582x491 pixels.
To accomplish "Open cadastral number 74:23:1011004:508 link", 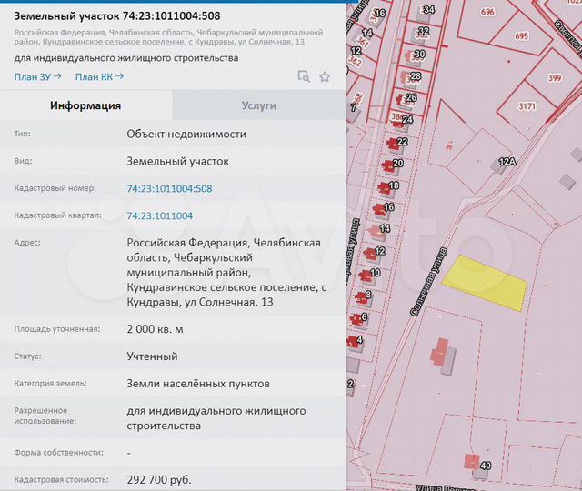I will [x=169, y=189].
